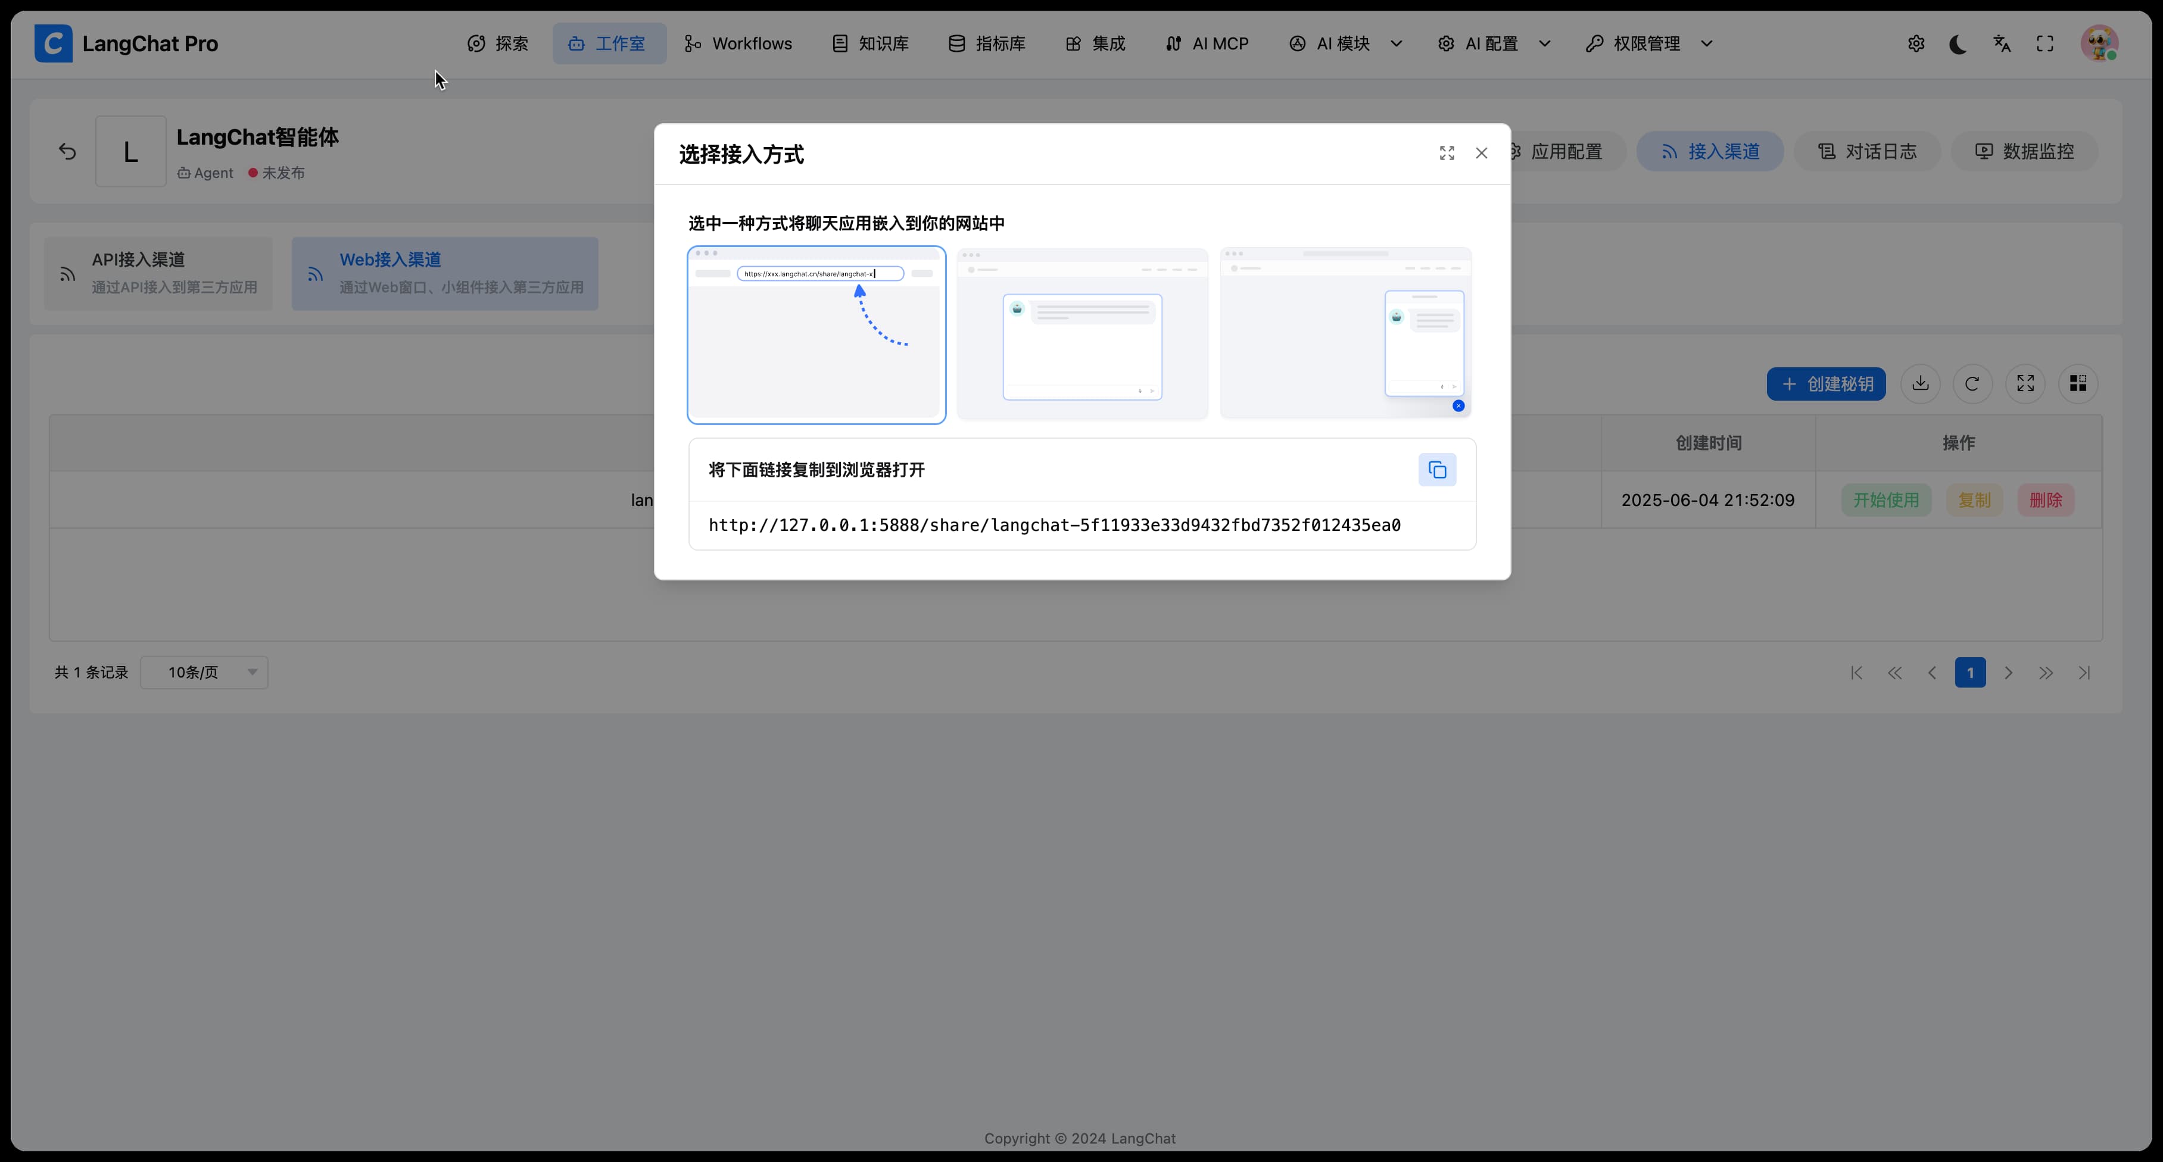Jump back several pages with the double-left arrow

[1894, 673]
